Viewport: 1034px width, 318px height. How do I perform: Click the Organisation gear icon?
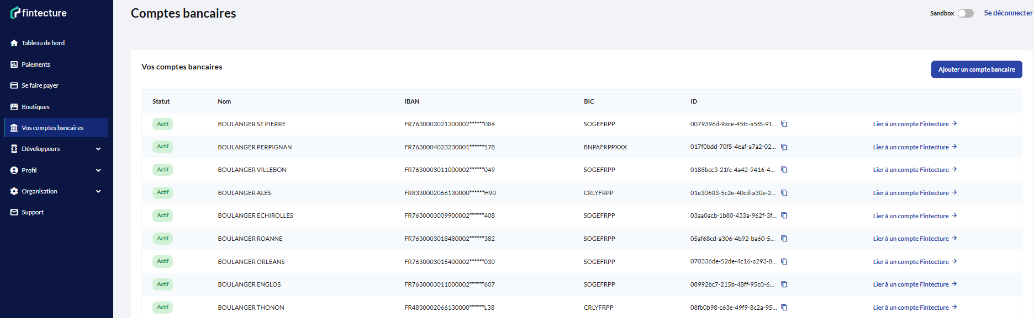(14, 191)
